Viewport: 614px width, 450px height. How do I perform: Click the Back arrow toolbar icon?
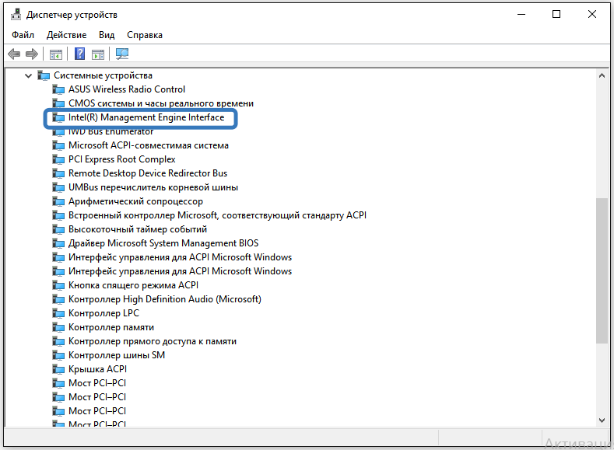(x=14, y=54)
